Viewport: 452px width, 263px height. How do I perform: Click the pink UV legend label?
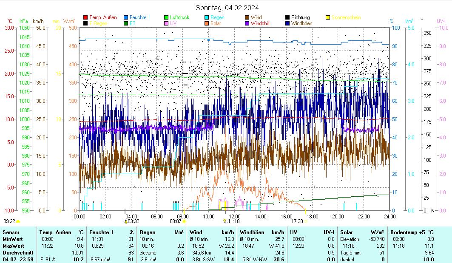(173, 24)
